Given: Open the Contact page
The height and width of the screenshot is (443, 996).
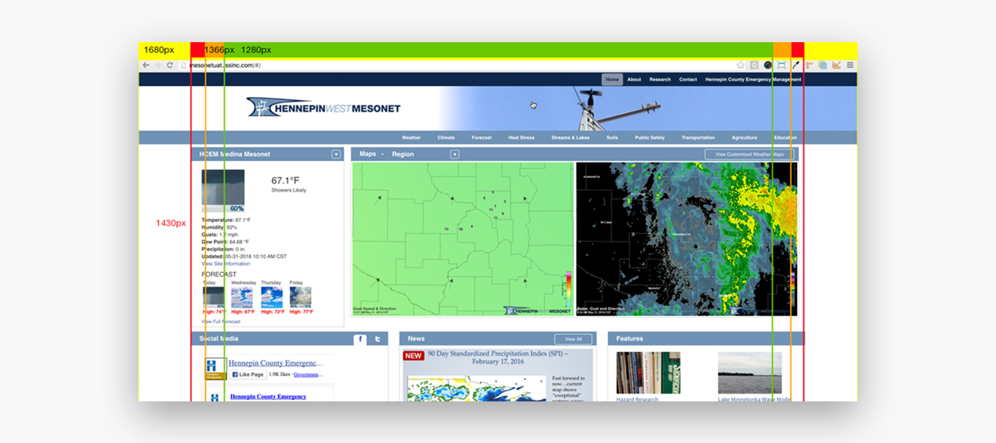Looking at the screenshot, I should [x=688, y=80].
